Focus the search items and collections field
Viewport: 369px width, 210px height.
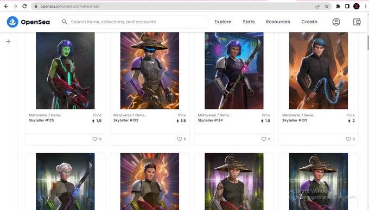coord(133,22)
